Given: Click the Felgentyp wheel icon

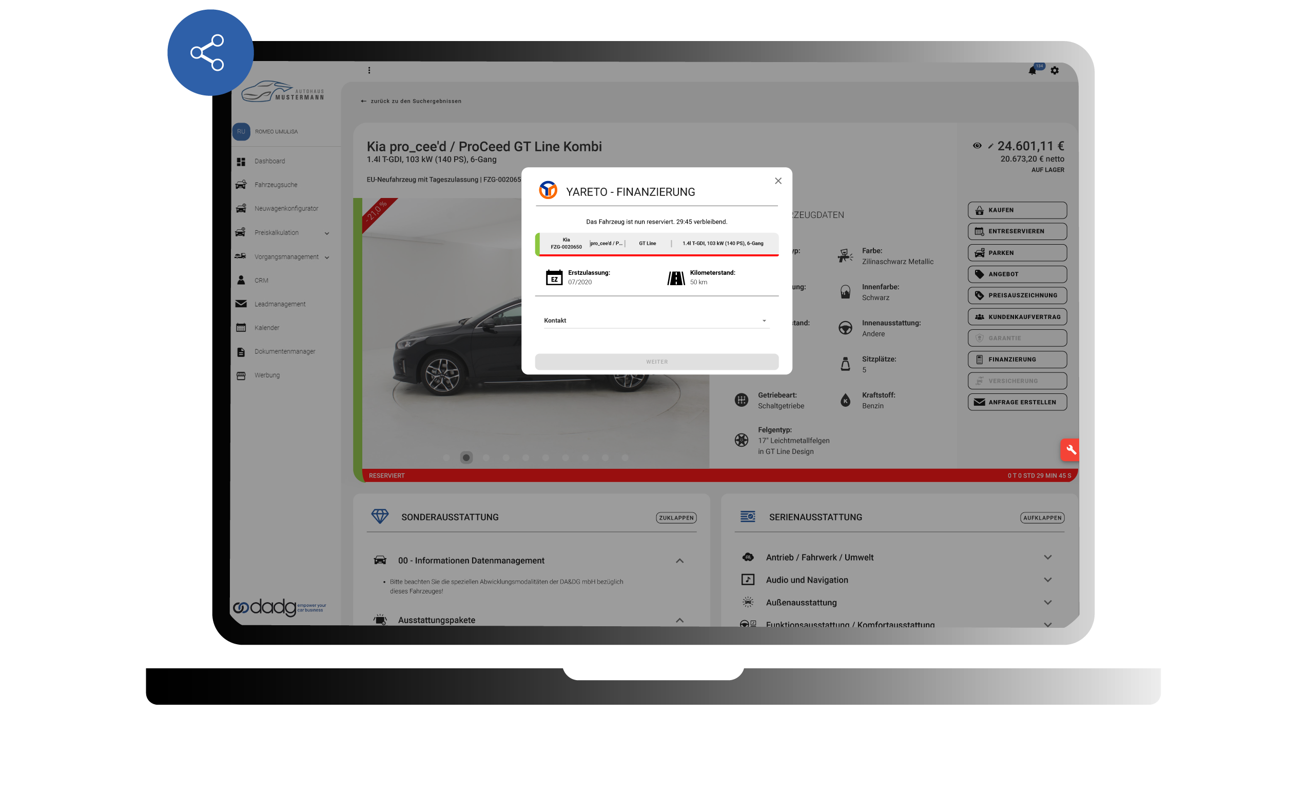Looking at the screenshot, I should point(742,440).
